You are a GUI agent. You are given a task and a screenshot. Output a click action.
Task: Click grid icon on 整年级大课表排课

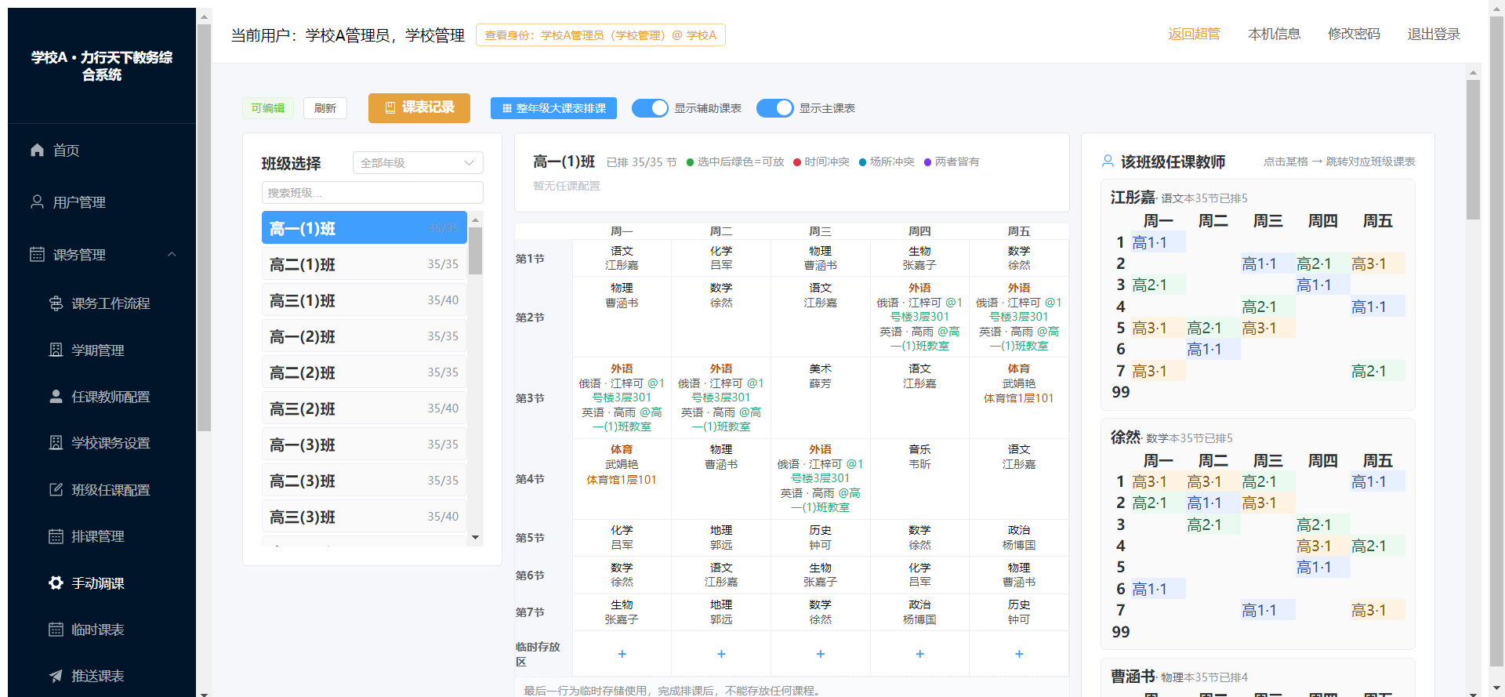click(x=506, y=108)
